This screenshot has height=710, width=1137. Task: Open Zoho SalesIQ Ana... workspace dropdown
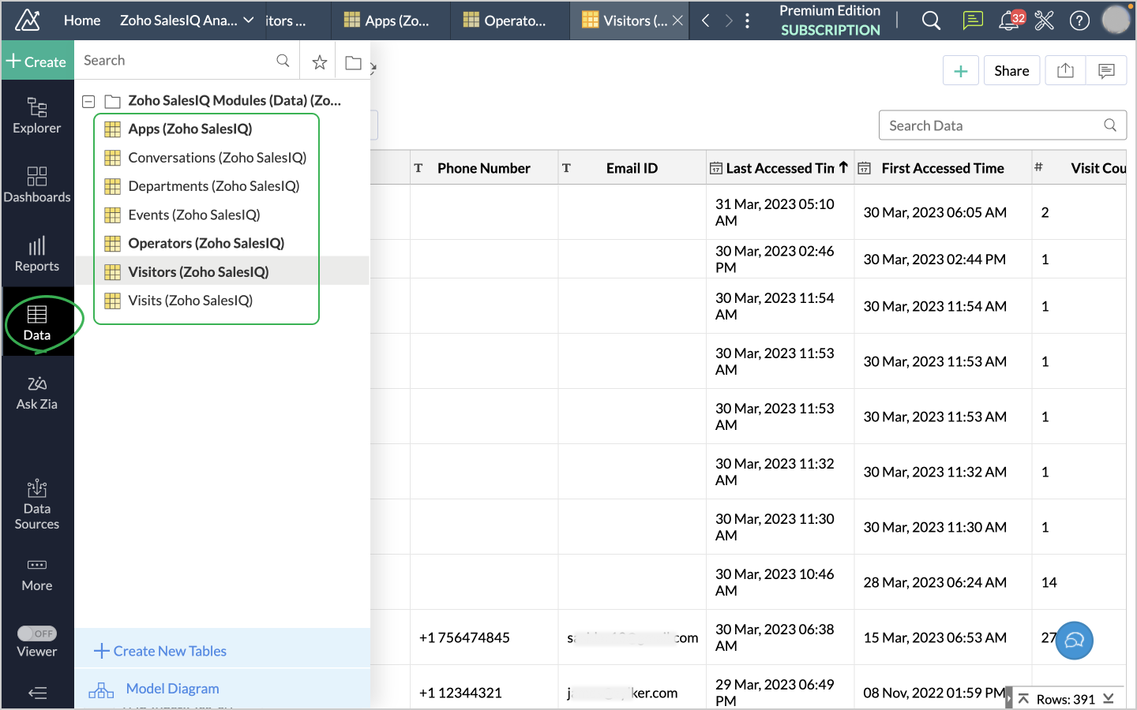coord(187,21)
